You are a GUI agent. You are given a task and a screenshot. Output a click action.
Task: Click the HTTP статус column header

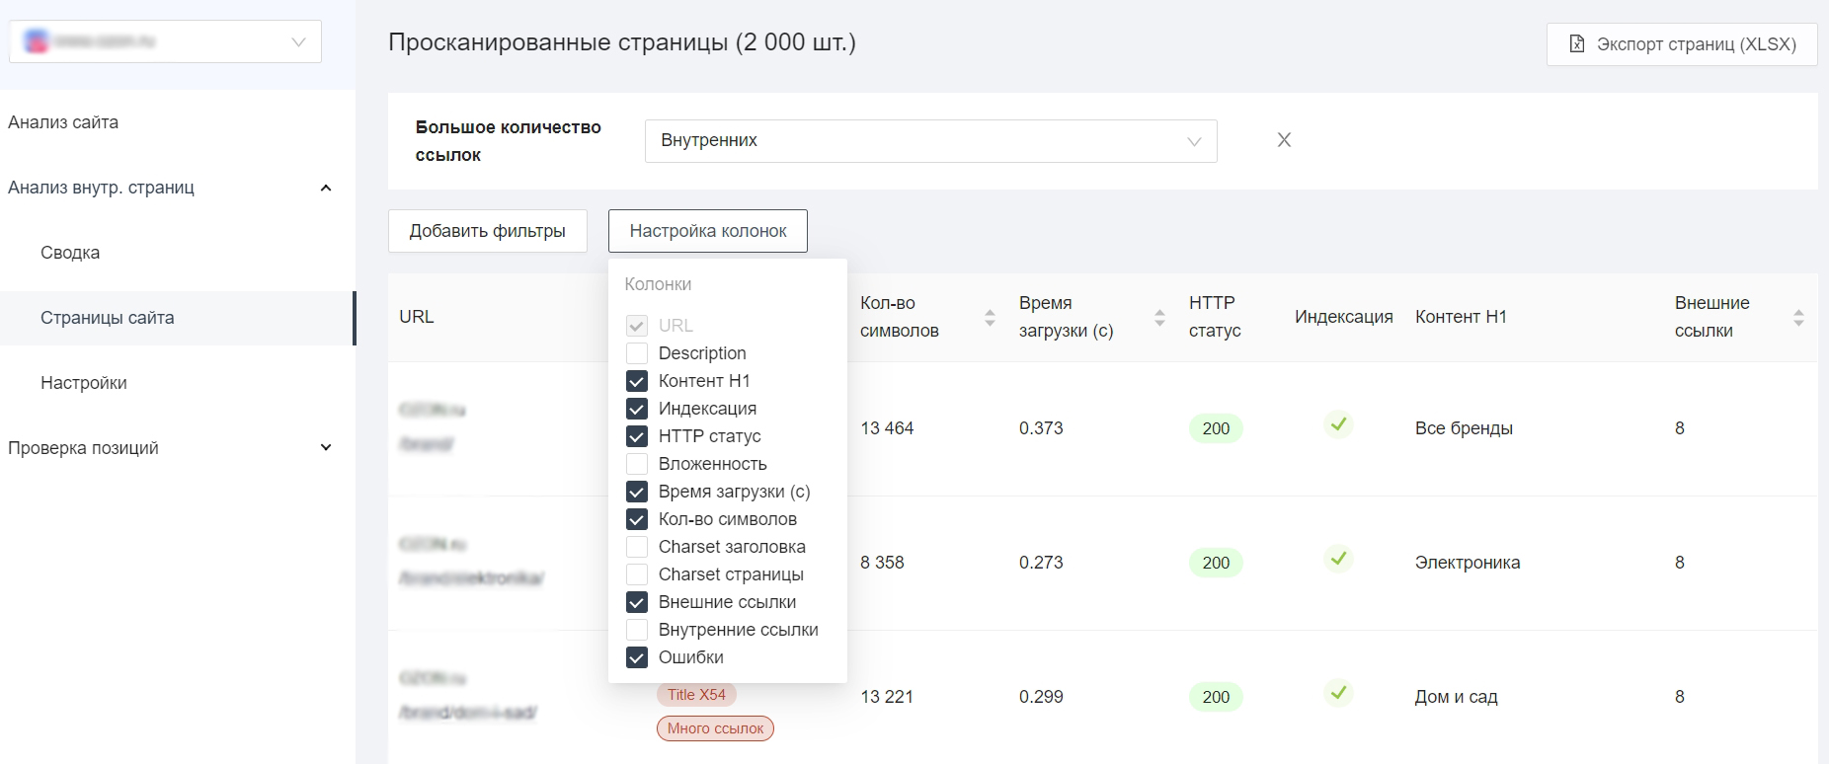(1215, 317)
